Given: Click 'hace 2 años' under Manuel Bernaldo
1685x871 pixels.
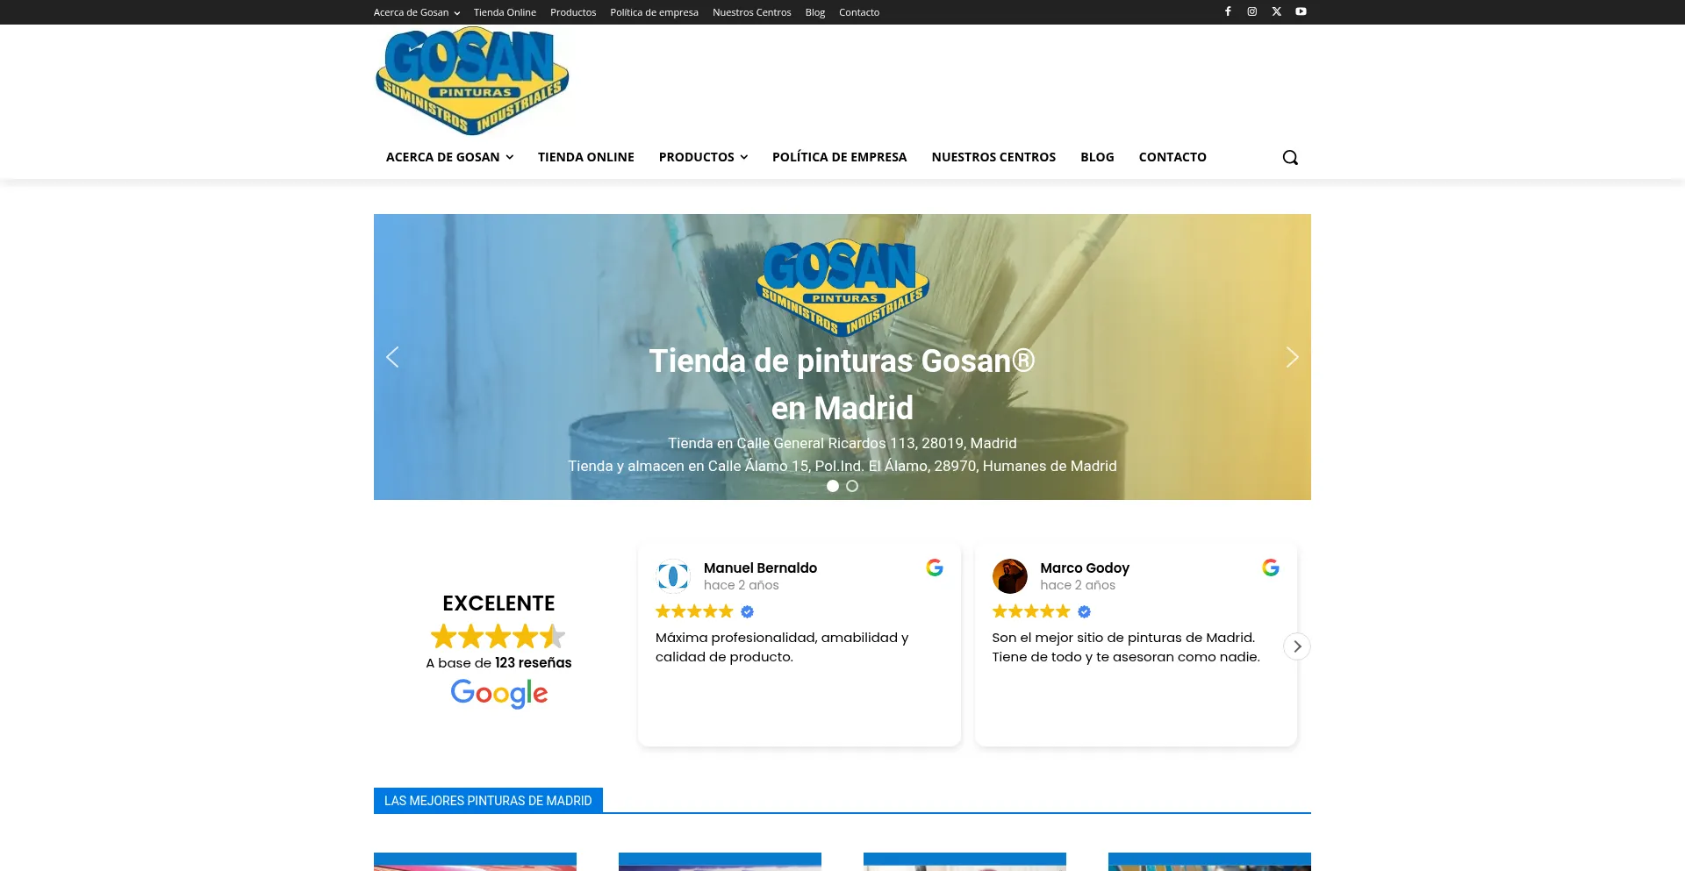Looking at the screenshot, I should coord(742,585).
